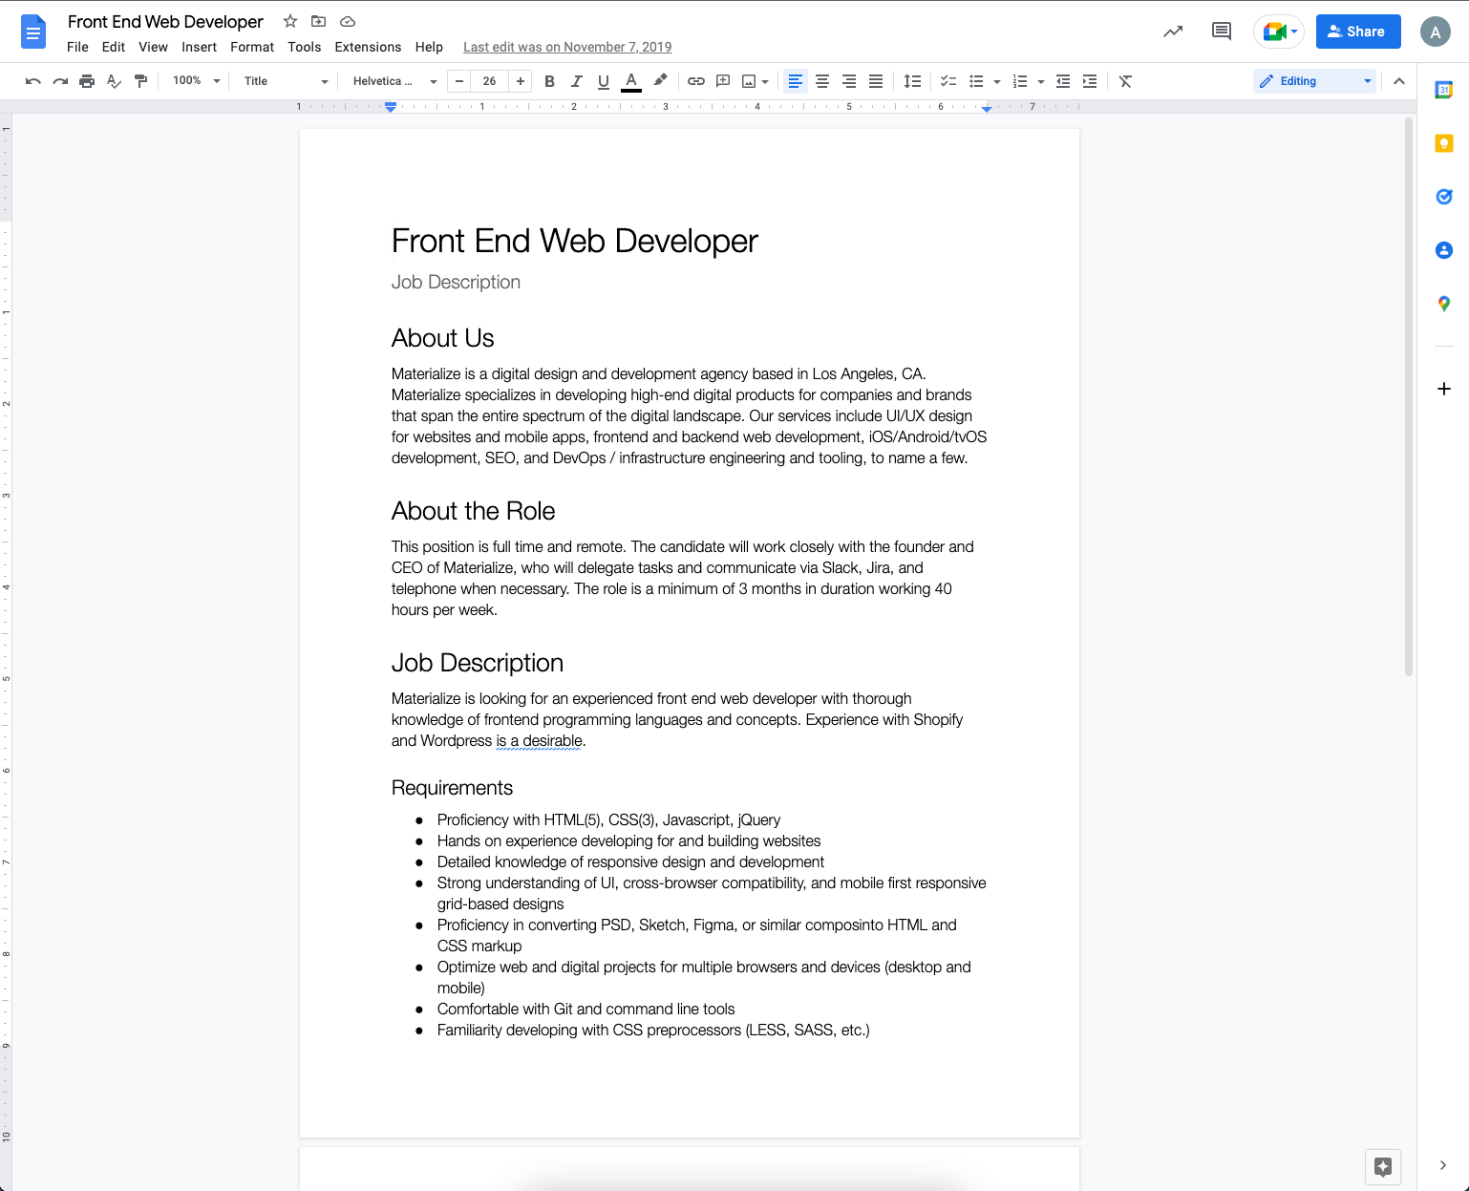Open Tasks in side panel
The image size is (1469, 1191).
[x=1444, y=197]
